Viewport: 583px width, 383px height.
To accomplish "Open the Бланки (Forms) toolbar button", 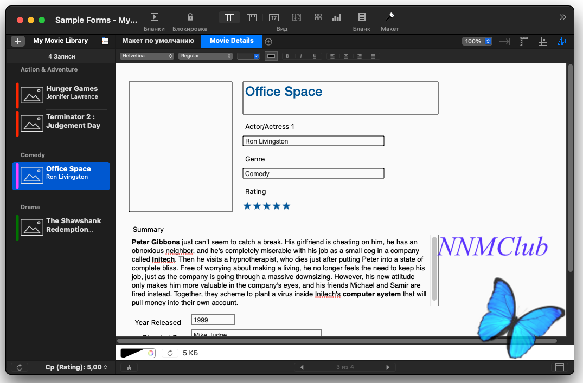I will coord(155,17).
